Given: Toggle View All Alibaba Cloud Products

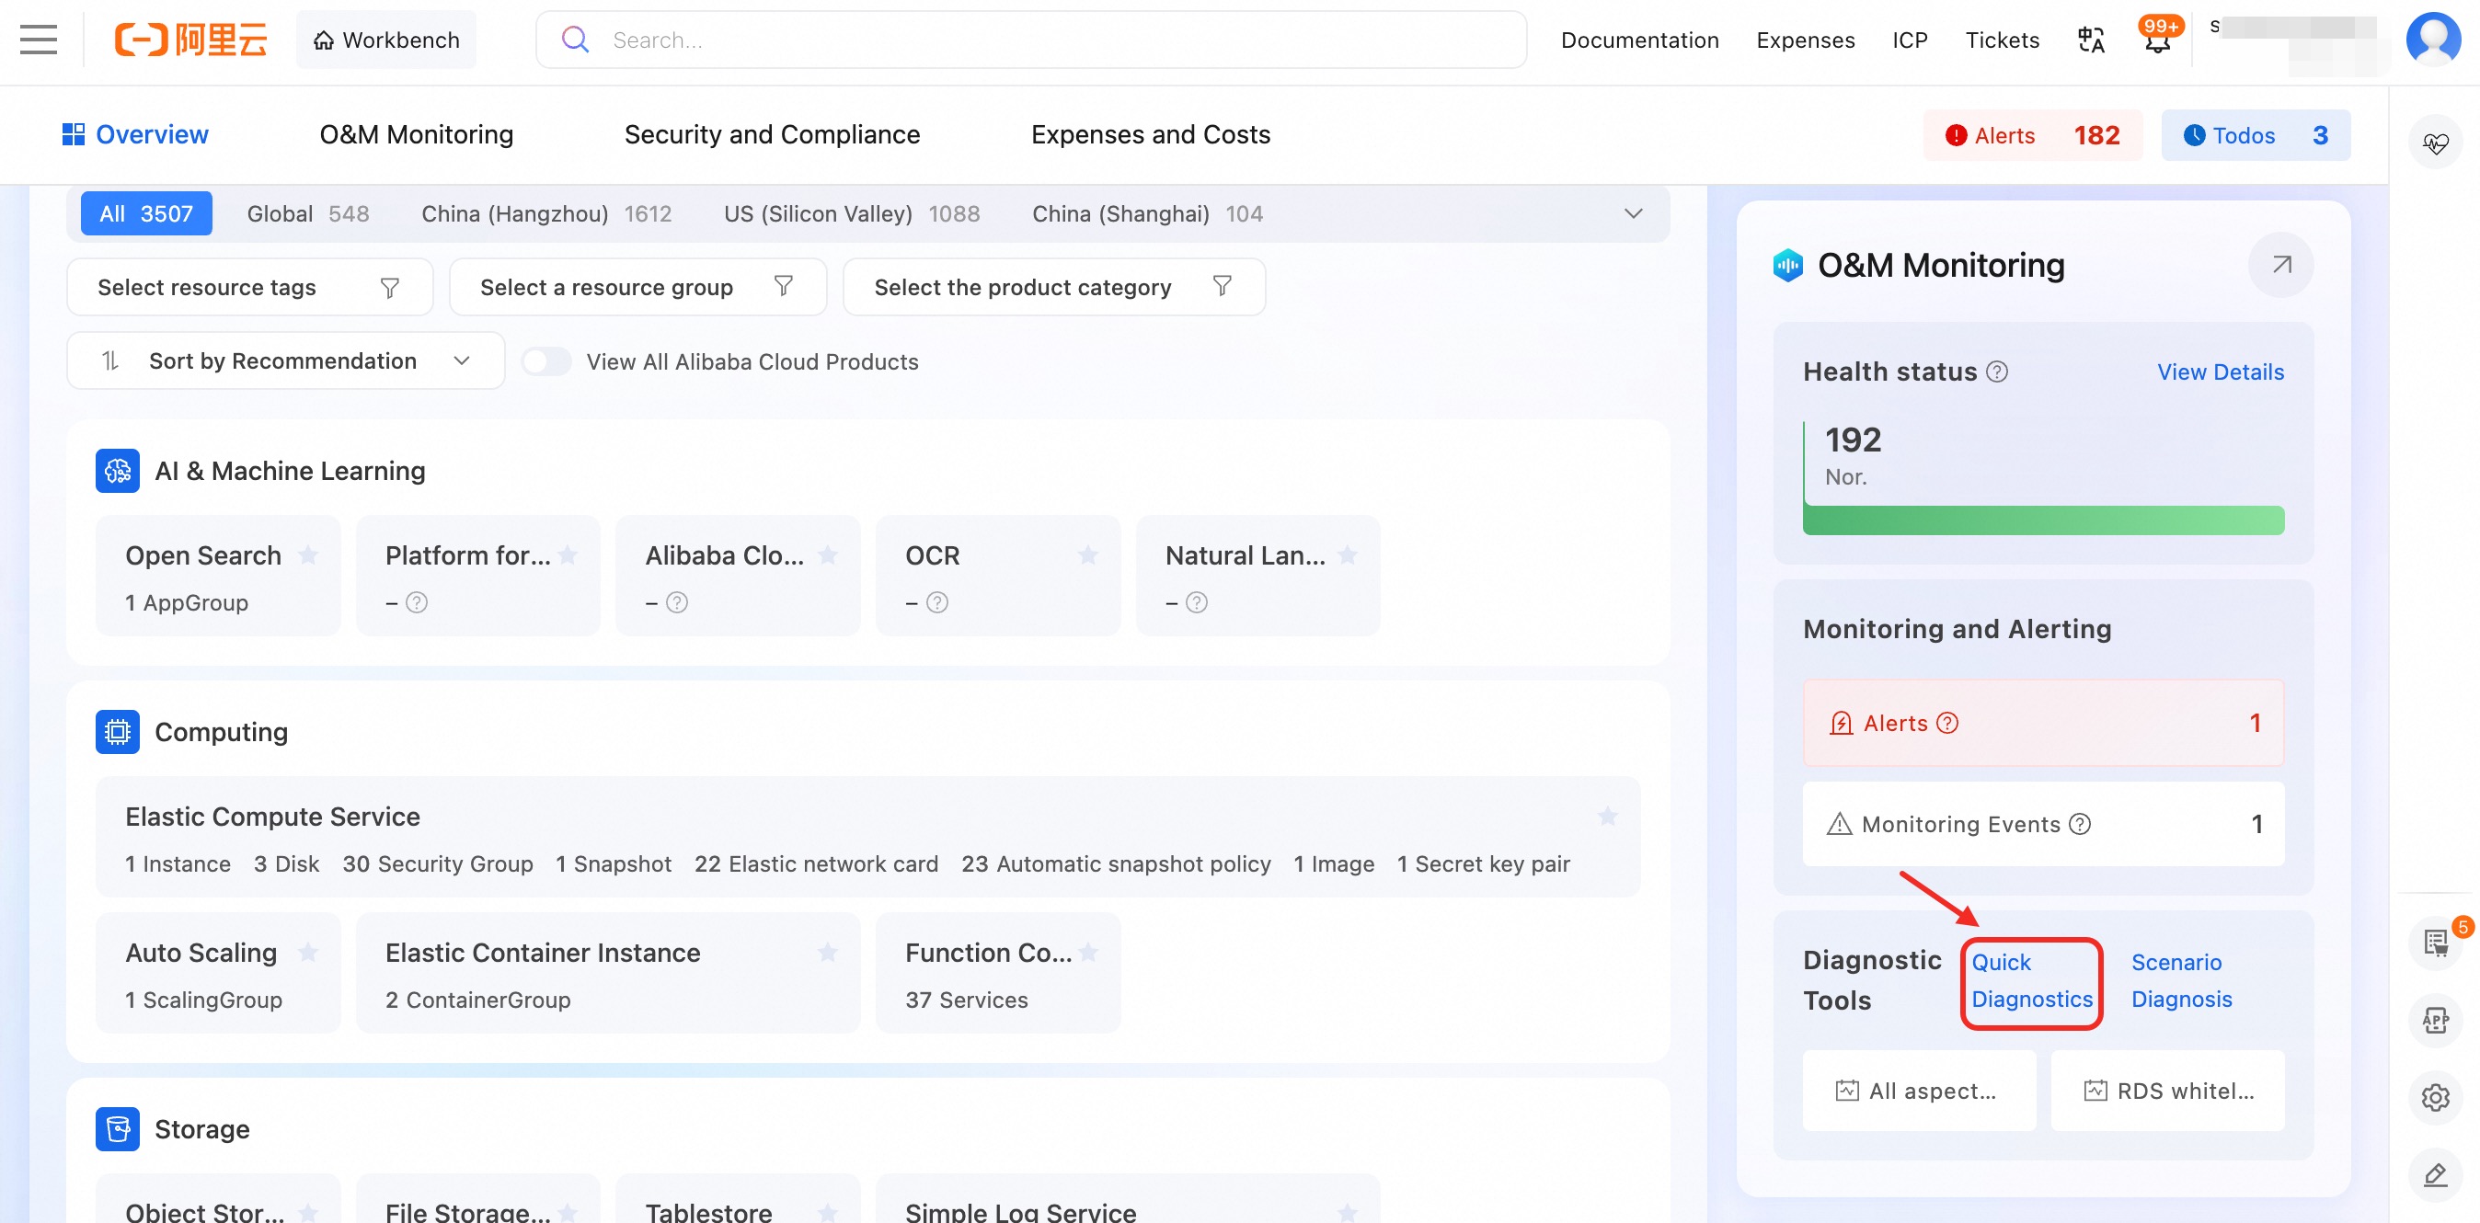Looking at the screenshot, I should (545, 361).
